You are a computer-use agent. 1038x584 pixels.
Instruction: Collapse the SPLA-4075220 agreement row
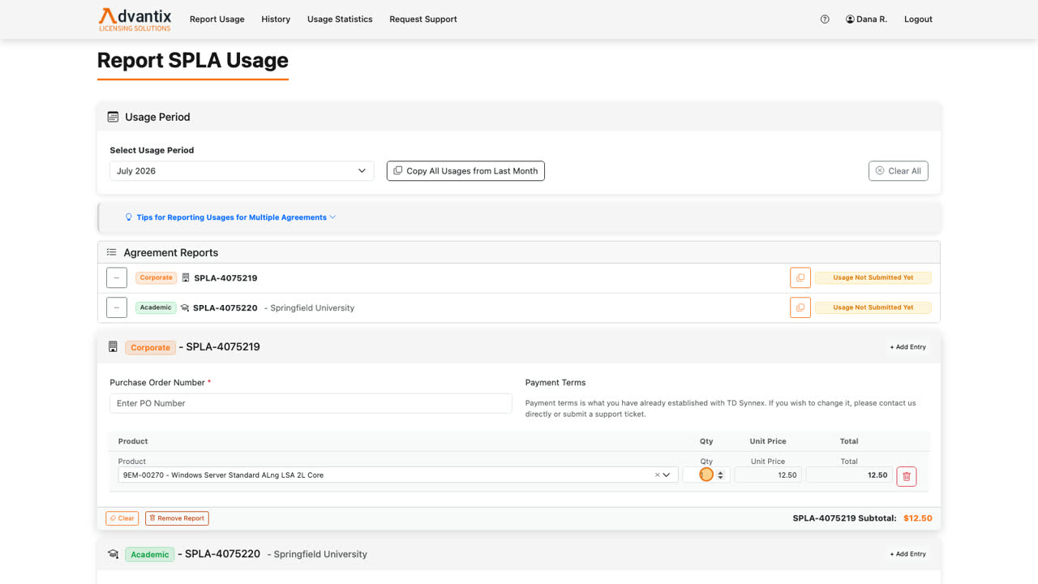[117, 308]
